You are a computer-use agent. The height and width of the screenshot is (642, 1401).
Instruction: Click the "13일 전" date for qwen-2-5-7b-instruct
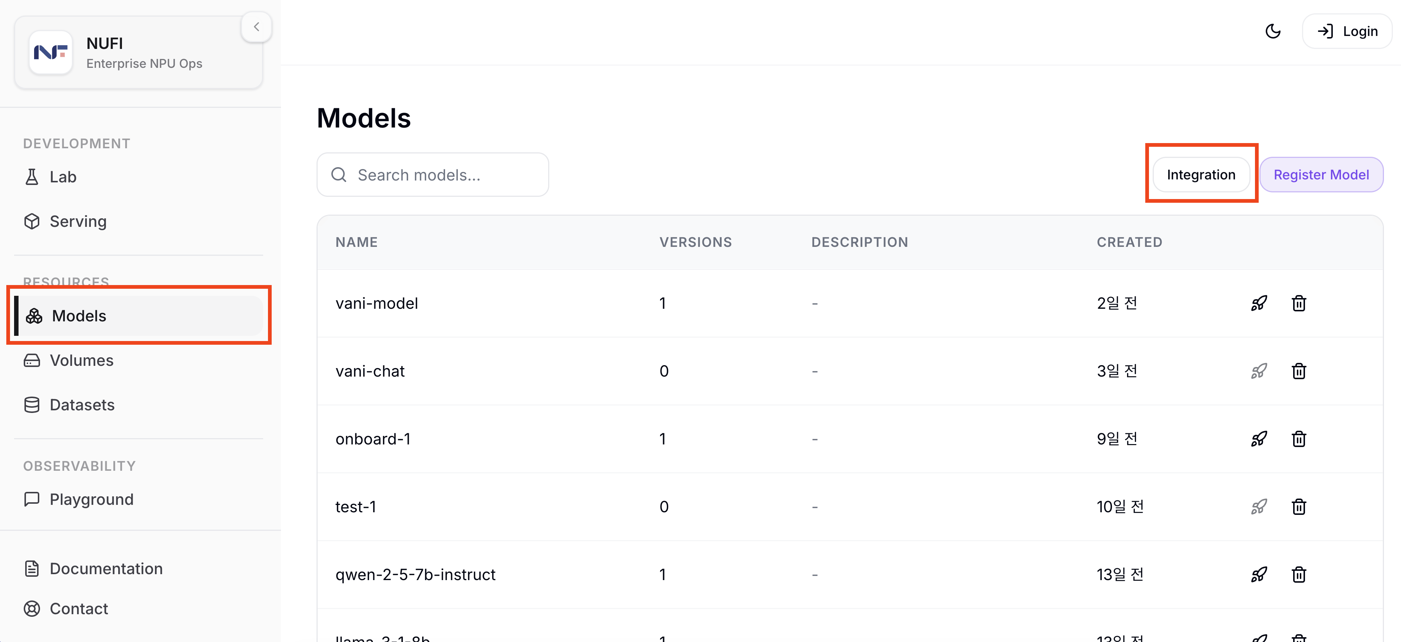1120,575
